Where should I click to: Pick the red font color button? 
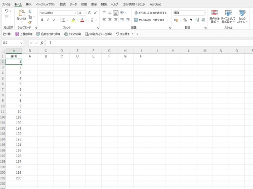(x=82, y=20)
